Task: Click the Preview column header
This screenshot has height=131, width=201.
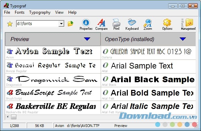Action: click(53, 39)
